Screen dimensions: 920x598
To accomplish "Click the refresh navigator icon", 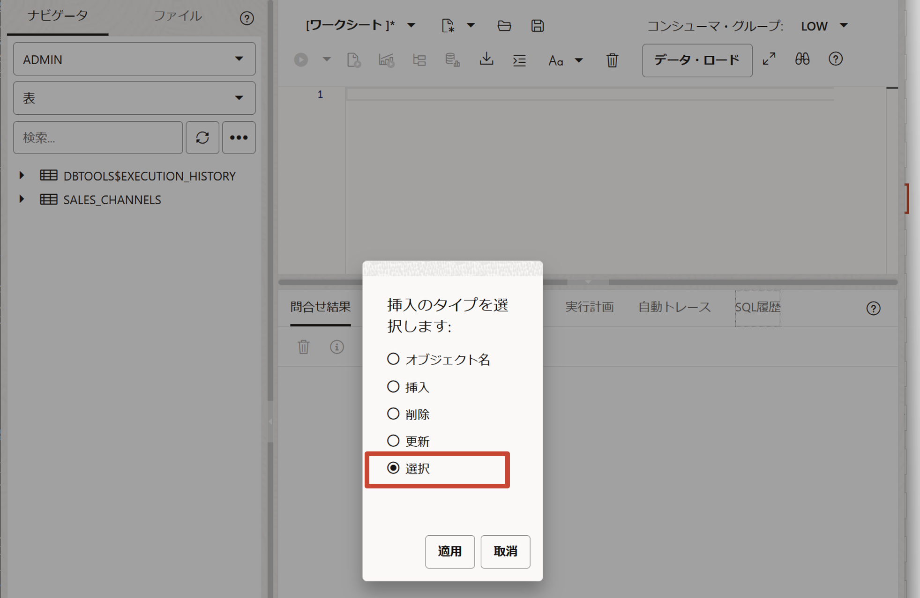I will 202,138.
